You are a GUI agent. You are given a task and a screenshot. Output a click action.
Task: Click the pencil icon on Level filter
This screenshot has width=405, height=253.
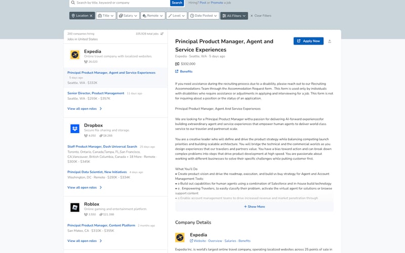170,16
